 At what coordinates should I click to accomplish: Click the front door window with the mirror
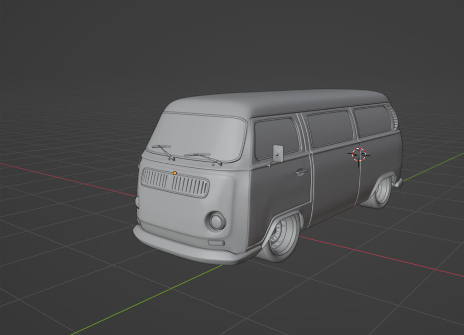[277, 138]
